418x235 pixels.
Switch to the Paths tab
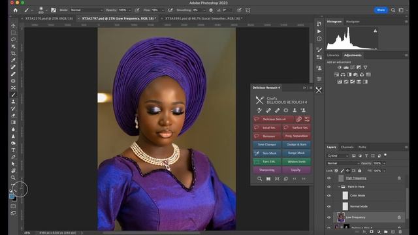[x=362, y=147]
